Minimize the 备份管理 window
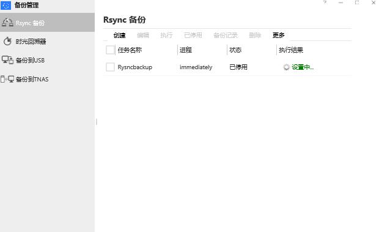This screenshot has height=232, width=379. [341, 2]
